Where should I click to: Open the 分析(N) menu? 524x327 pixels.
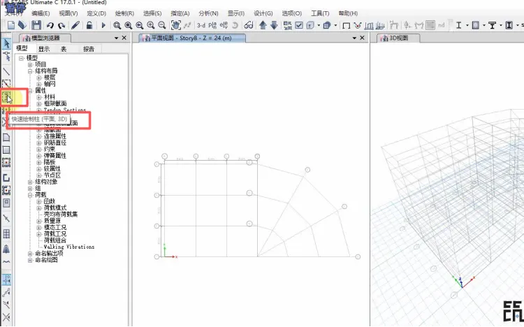[x=208, y=13]
